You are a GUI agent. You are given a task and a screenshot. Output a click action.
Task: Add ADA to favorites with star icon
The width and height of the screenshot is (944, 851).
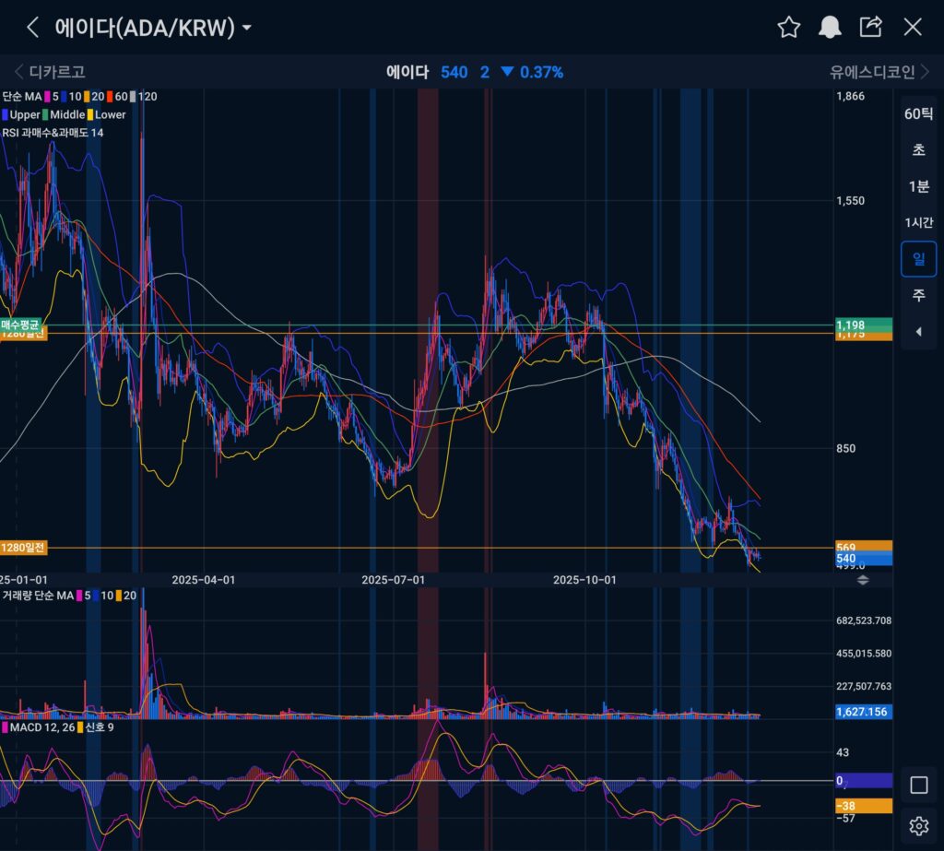tap(788, 27)
